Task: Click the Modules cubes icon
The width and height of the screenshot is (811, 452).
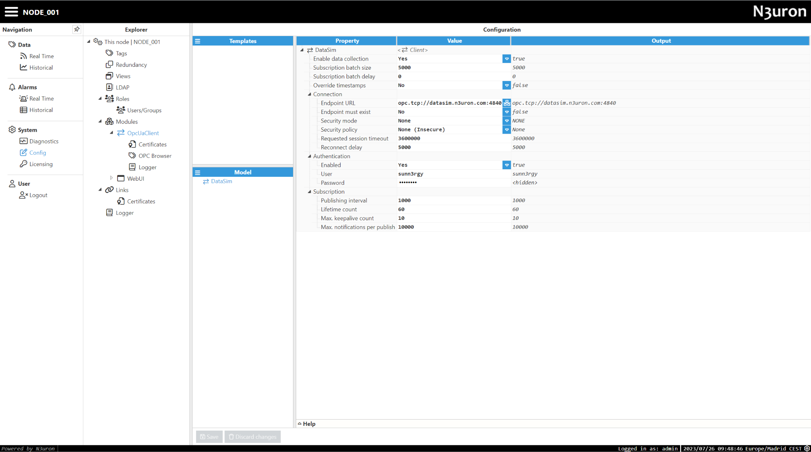Action: click(x=109, y=121)
